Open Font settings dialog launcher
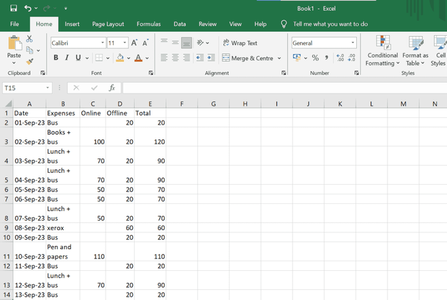Screen dimensions: 447x300 (x=151, y=73)
